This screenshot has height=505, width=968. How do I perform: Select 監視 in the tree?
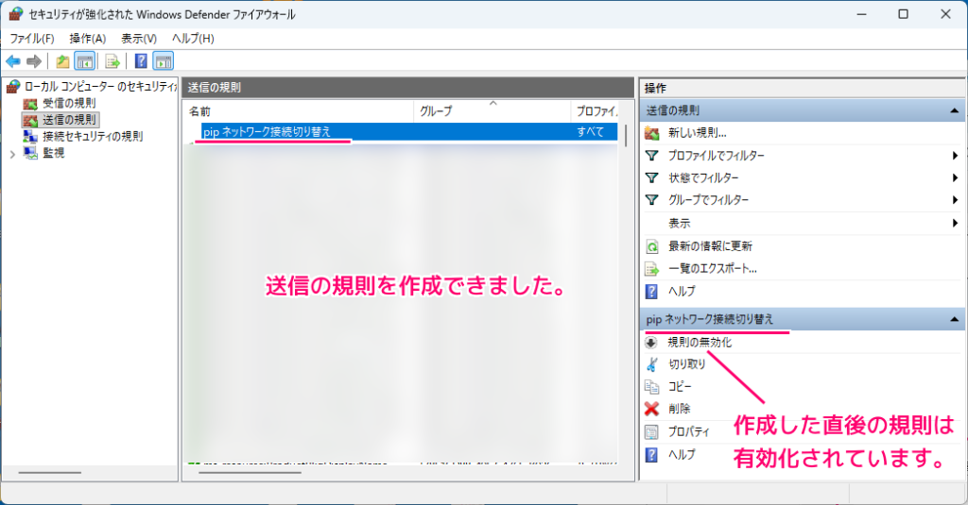click(54, 153)
